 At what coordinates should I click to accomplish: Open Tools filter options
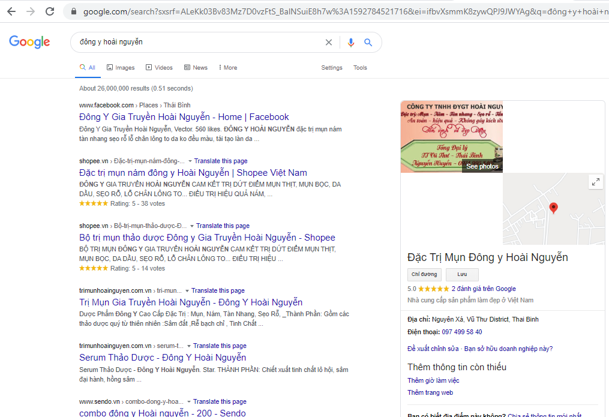[x=360, y=68]
